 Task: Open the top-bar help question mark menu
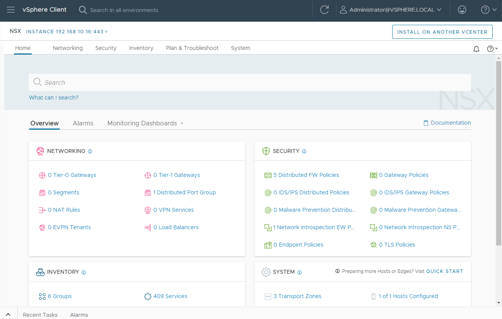(x=489, y=10)
